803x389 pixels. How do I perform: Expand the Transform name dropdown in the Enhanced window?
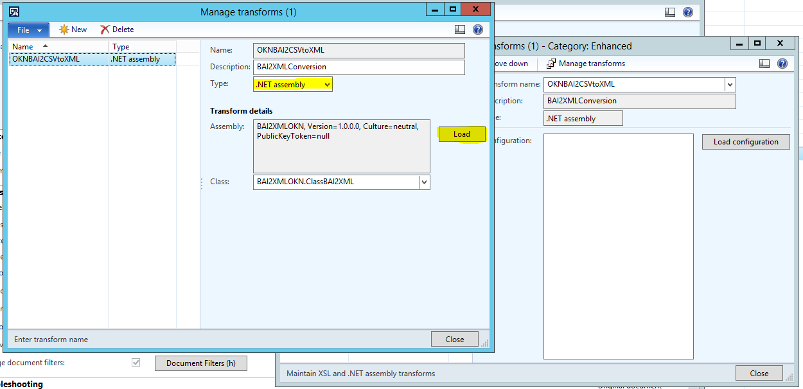point(730,84)
